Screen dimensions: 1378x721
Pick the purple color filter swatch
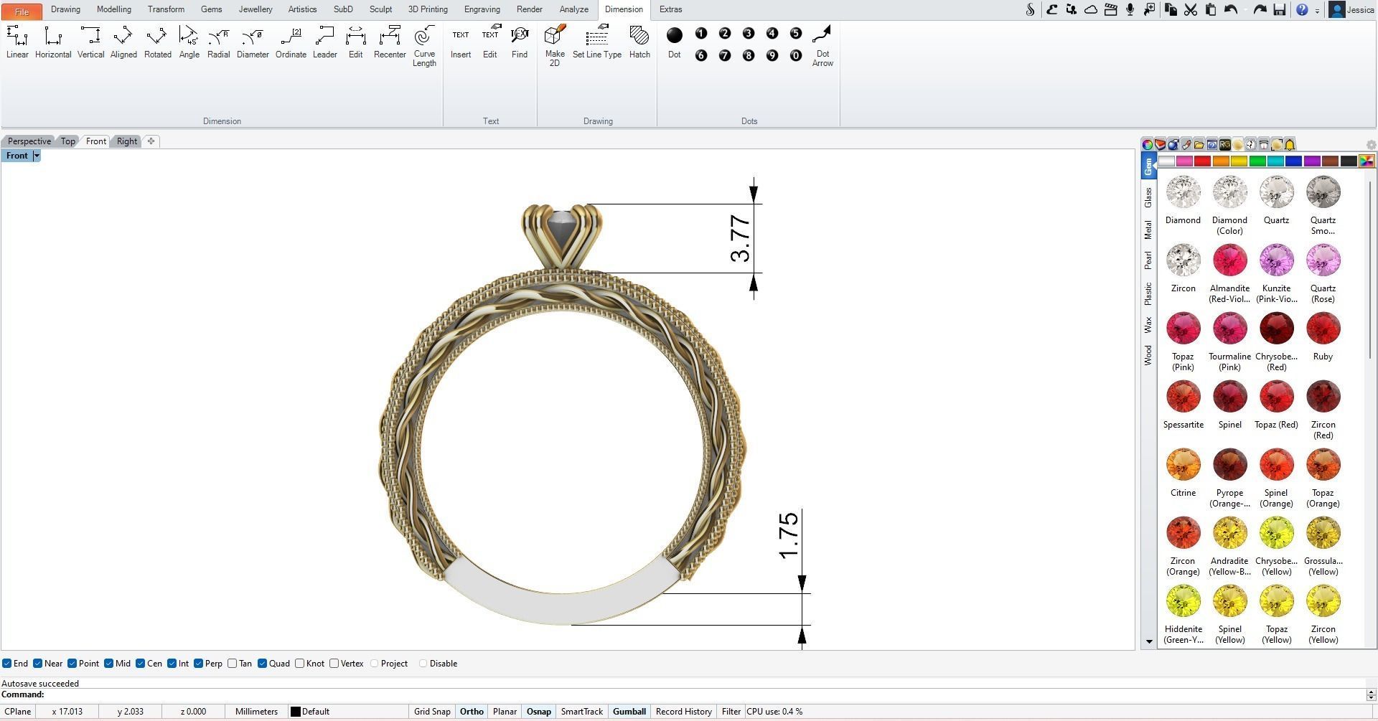1312,161
